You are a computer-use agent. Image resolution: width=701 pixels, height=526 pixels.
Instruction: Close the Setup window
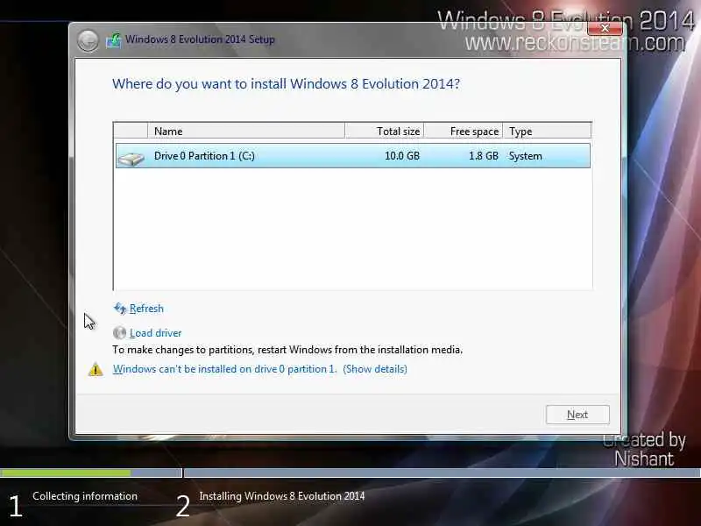[605, 29]
